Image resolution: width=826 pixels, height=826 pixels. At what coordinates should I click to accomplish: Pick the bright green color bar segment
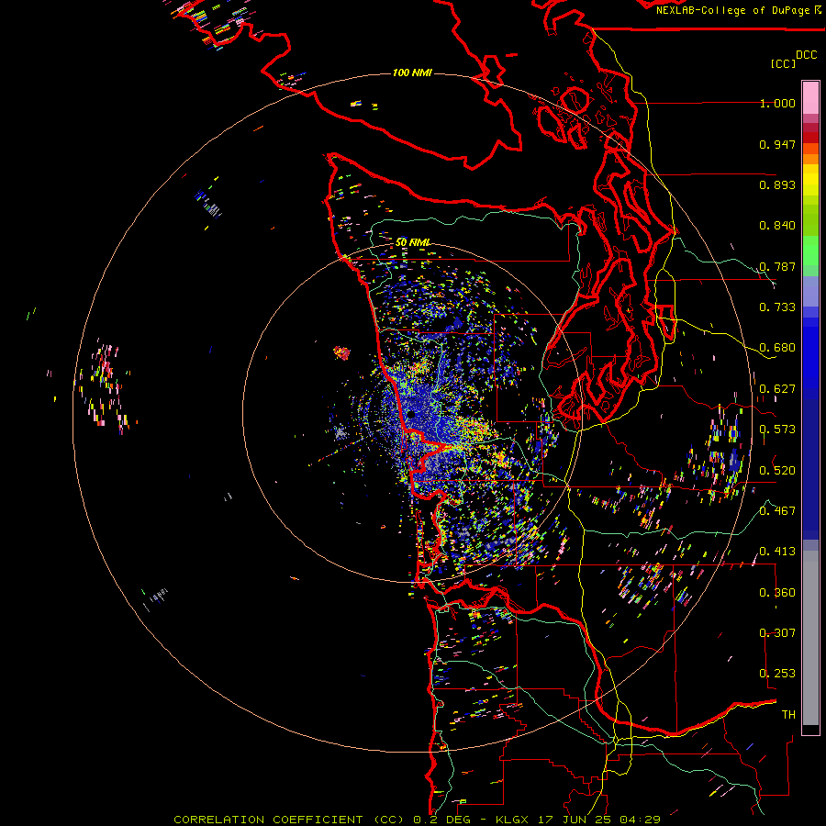pos(810,251)
